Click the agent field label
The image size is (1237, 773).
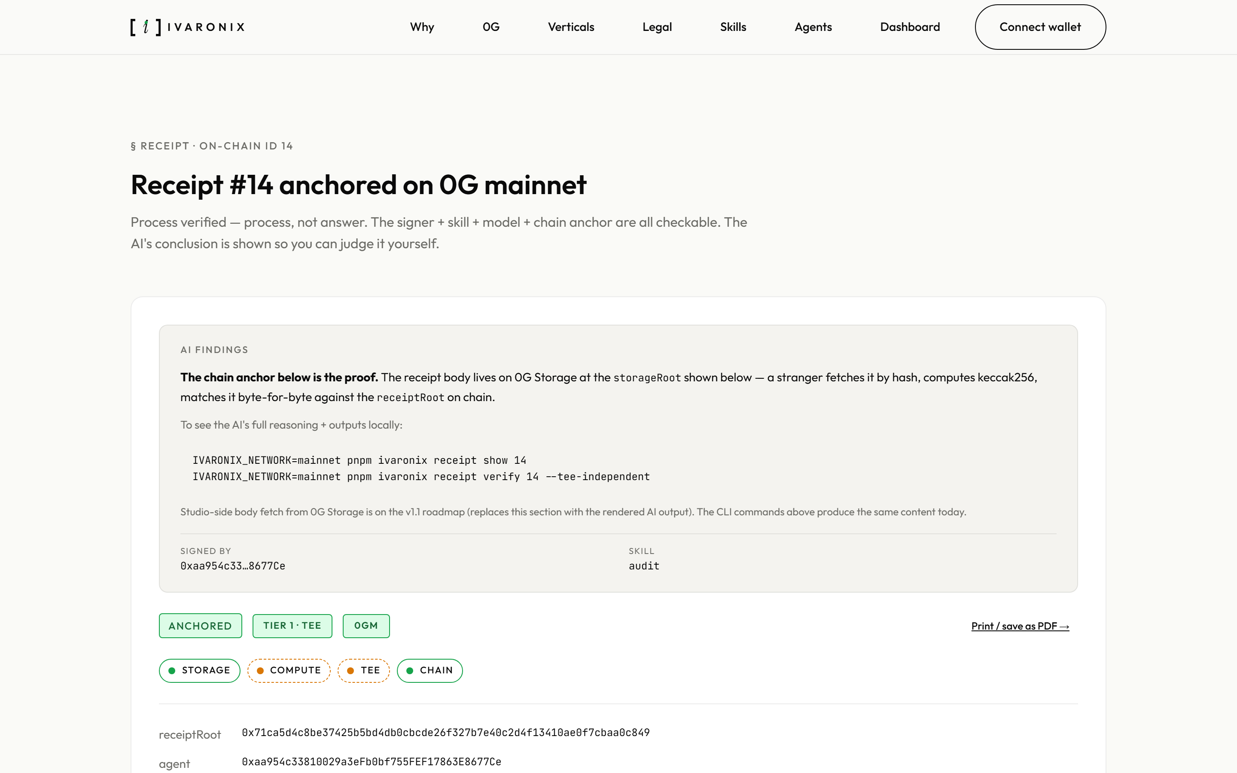pos(174,764)
